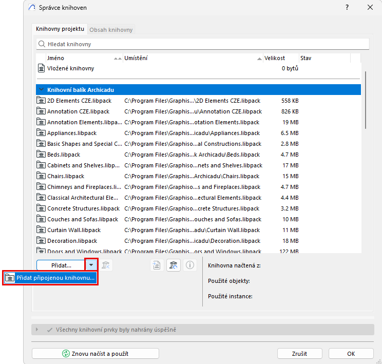382x364 pixels.
Task: Click the Velikost column header
Action: click(281, 58)
